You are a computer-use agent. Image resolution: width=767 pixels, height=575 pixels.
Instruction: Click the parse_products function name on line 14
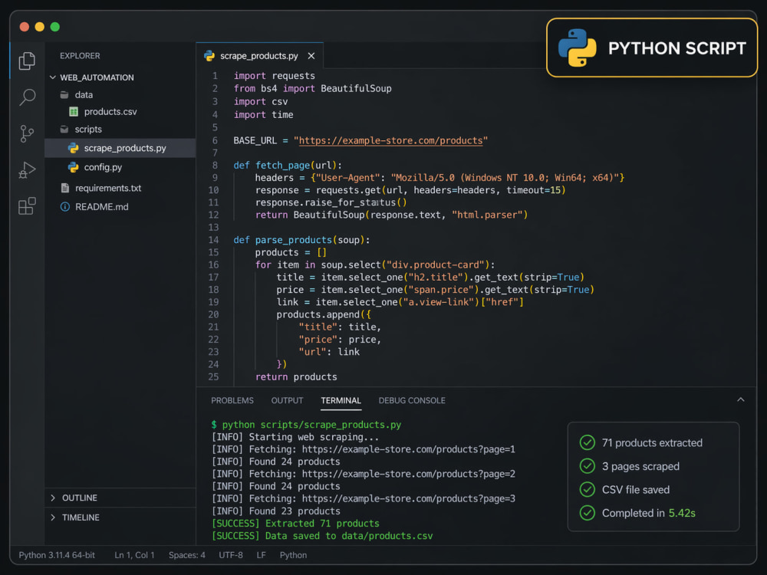pos(294,239)
